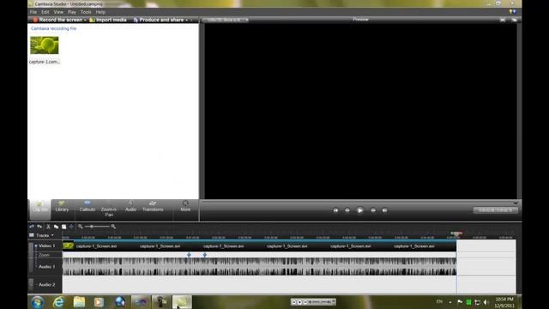Adjust the timeline zoom slider handle

coord(92,227)
